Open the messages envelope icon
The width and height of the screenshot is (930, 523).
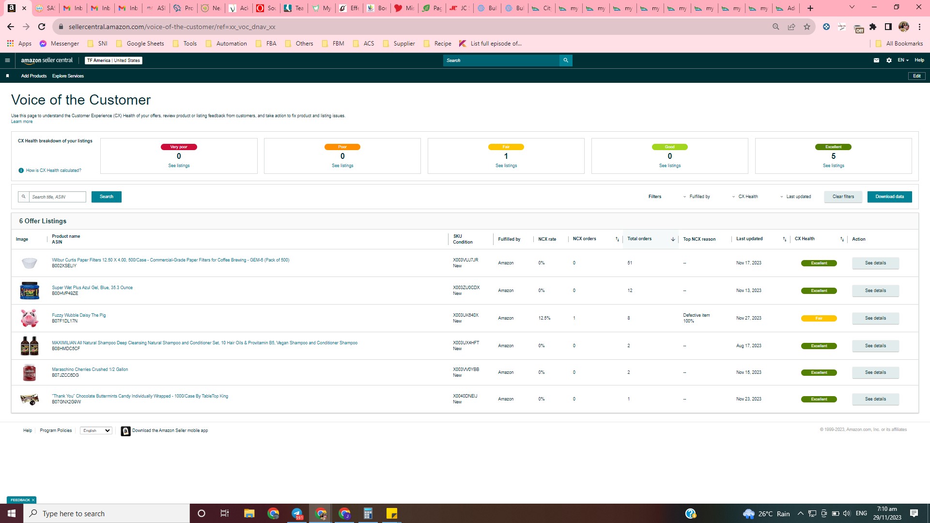876,61
